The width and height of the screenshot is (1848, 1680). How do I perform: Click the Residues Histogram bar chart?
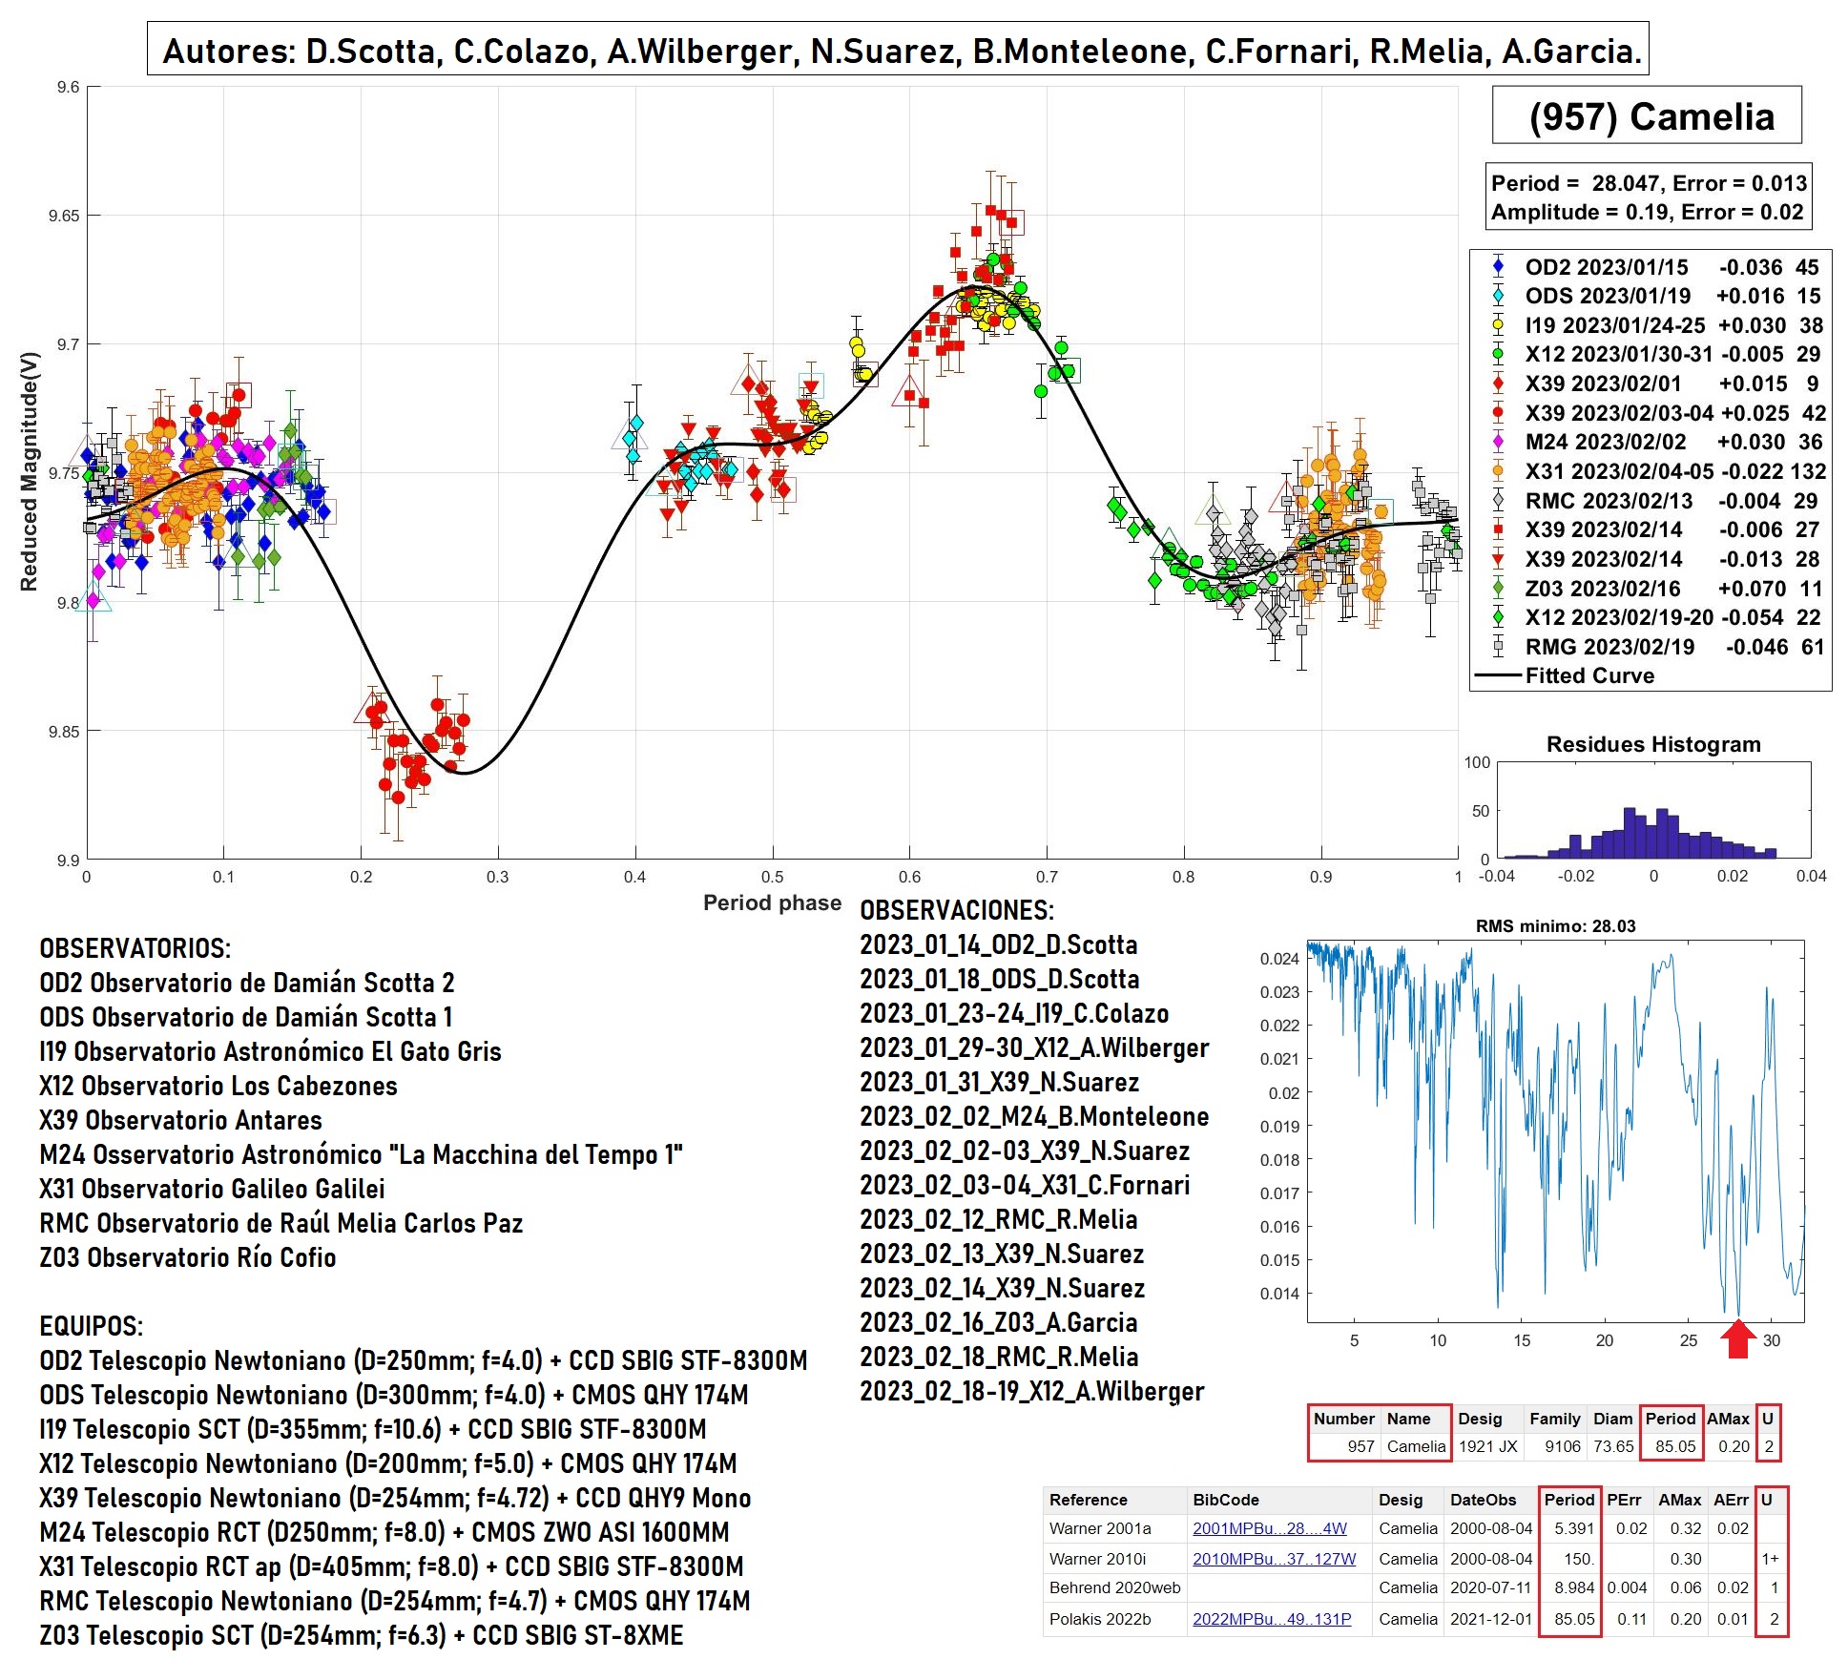click(x=1653, y=810)
